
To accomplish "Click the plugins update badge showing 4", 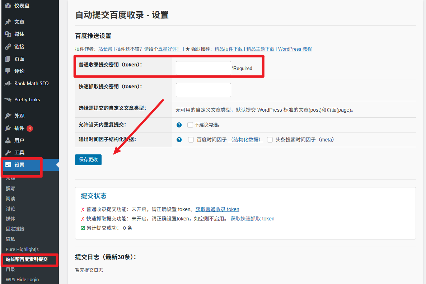I will click(x=30, y=128).
